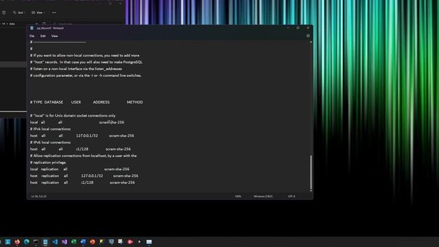Click the 'listen on a non-local interface' line
439x247 pixels.
(x=76, y=69)
